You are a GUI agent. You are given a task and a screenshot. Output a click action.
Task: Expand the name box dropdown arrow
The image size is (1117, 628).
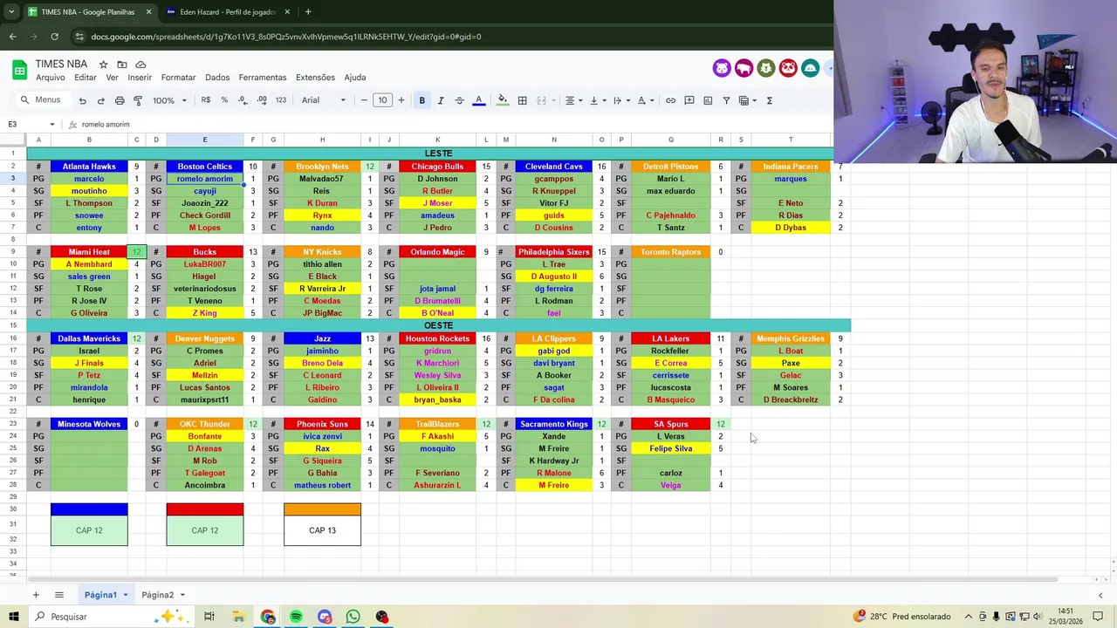coord(51,125)
